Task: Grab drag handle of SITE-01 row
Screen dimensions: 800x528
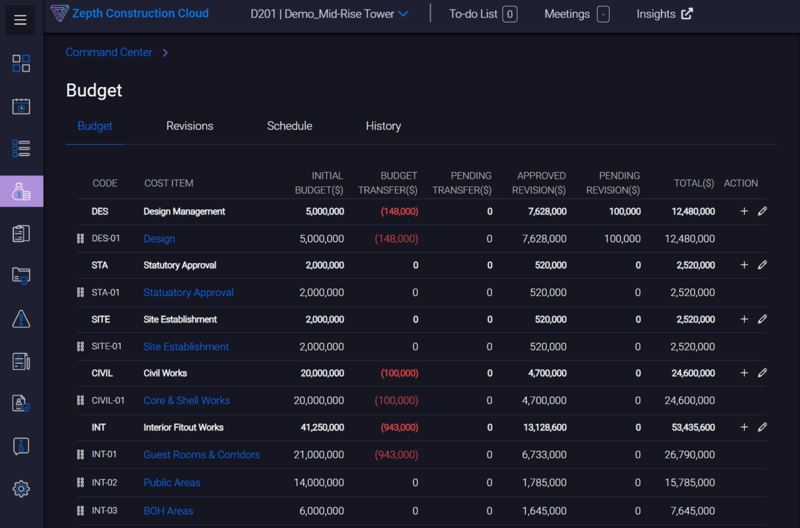Action: pyautogui.click(x=80, y=346)
